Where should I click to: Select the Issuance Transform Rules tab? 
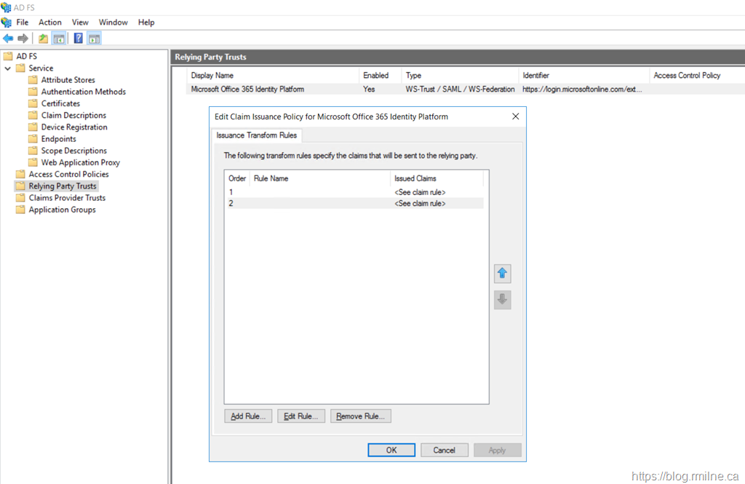[x=257, y=135]
